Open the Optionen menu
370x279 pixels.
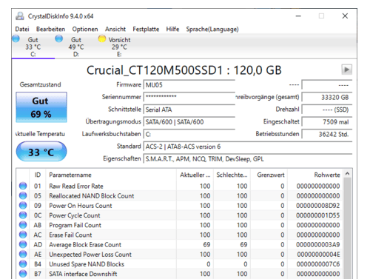[x=85, y=29]
